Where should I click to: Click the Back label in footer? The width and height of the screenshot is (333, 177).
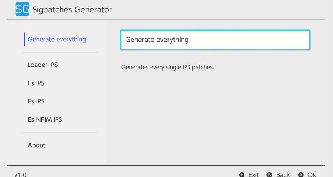(283, 175)
